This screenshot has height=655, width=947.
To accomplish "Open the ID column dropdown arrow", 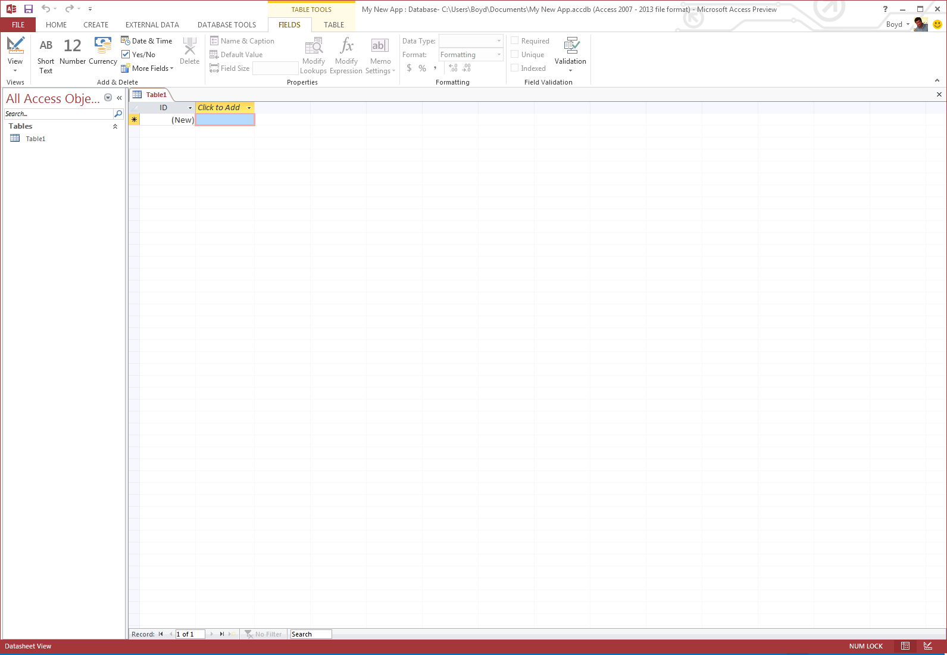I will pyautogui.click(x=190, y=108).
